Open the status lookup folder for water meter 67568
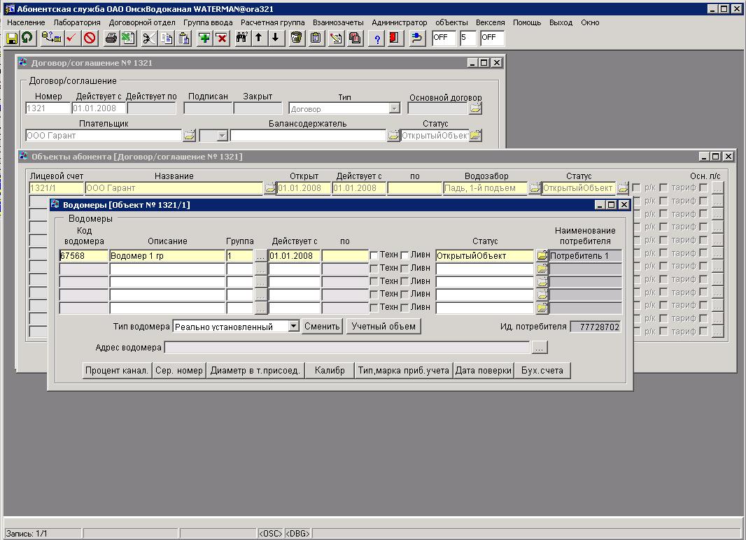 point(542,256)
